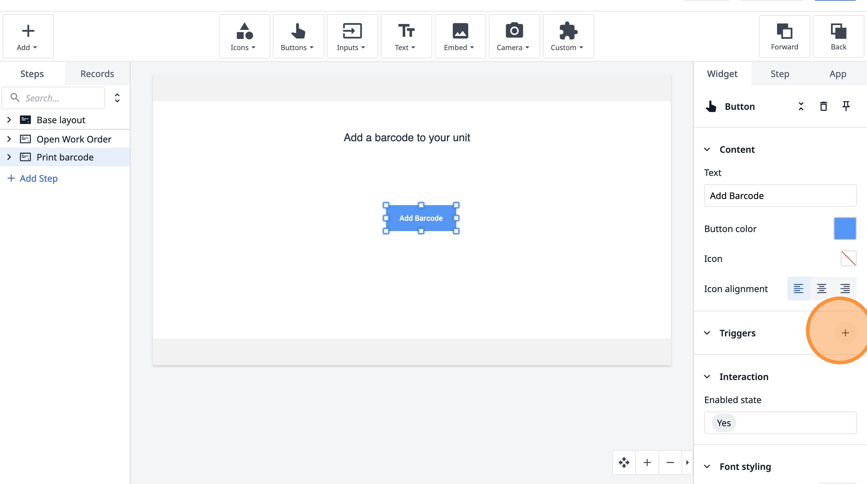Zoom out on canvas with minus
Image resolution: width=867 pixels, height=484 pixels.
pos(670,462)
